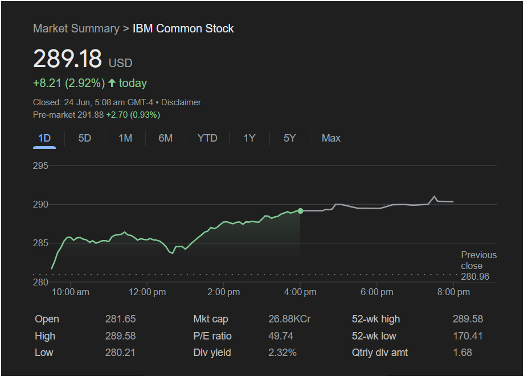524x377 pixels.
Task: Click the IBM Common Stock title
Action: click(x=183, y=28)
